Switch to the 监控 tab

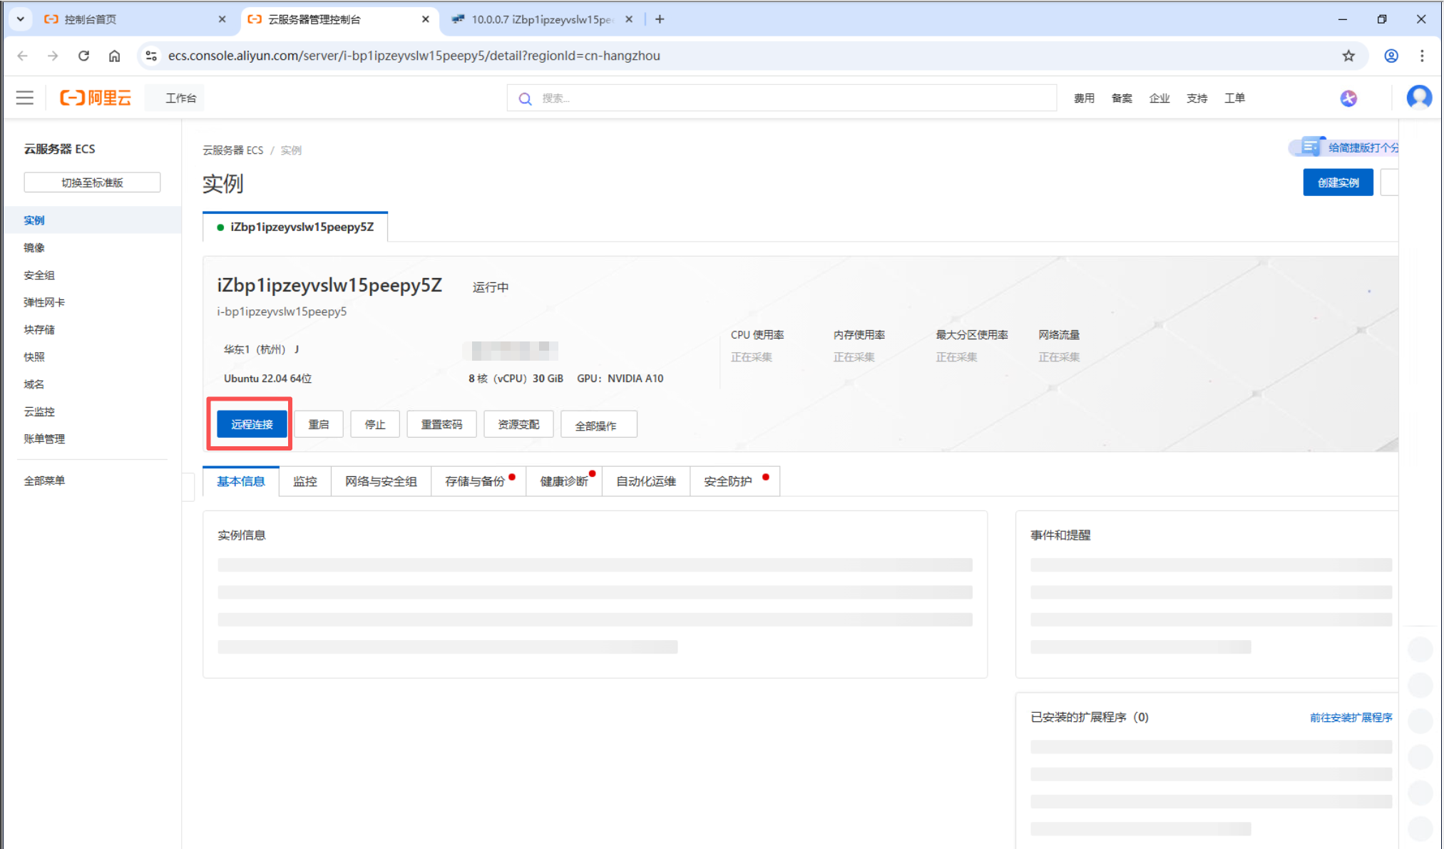click(304, 481)
